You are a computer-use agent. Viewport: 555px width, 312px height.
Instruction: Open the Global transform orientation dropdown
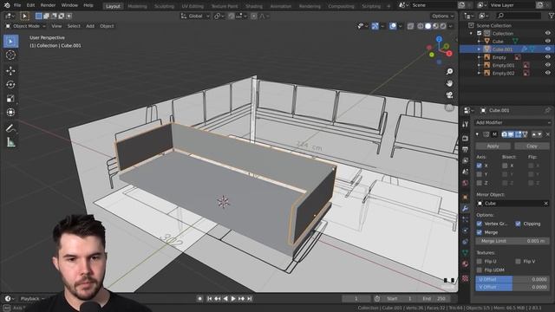pyautogui.click(x=195, y=16)
